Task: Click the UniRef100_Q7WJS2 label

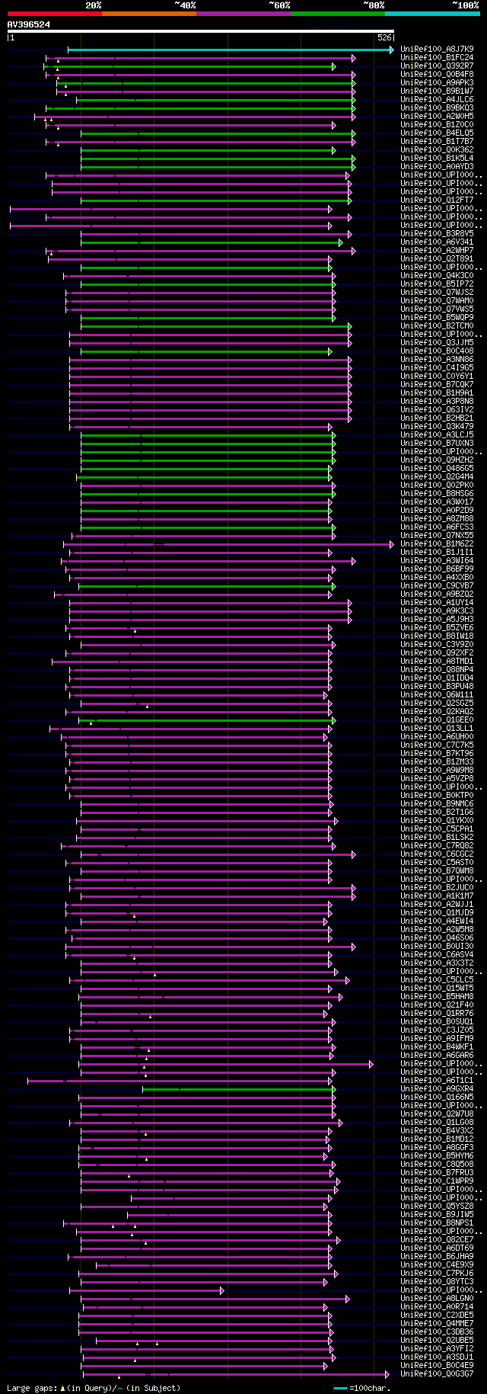Action: point(437,293)
